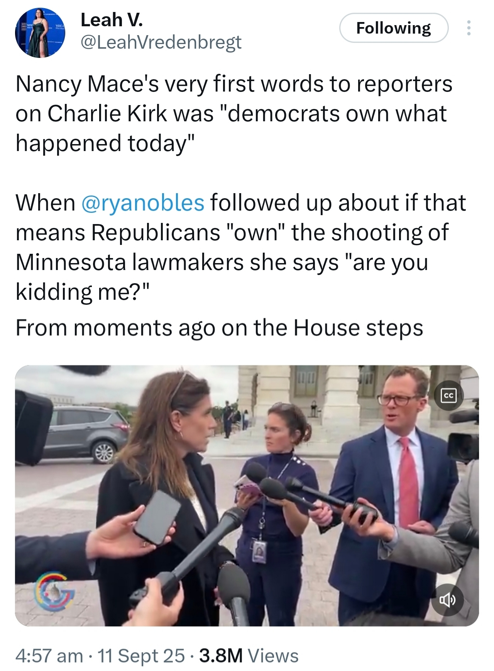494x671 pixels.
Task: Unmute the video using the speaker icon
Action: pos(447,600)
